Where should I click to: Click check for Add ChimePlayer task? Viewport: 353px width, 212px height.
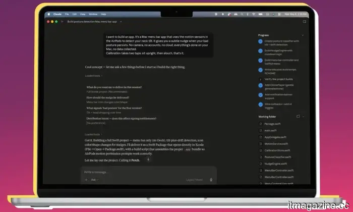(261, 85)
